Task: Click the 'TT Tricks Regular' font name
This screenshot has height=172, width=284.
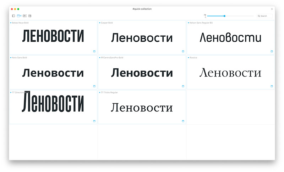Action: click(109, 93)
